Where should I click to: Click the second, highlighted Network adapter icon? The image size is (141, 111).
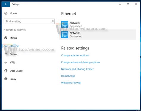click(65, 35)
